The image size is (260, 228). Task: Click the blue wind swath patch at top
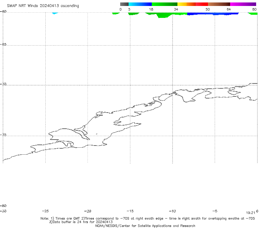point(213,14)
